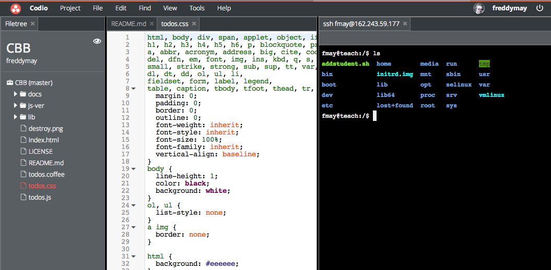Click the Codio logo icon
Viewport: 551px width, 270px height.
[x=16, y=8]
